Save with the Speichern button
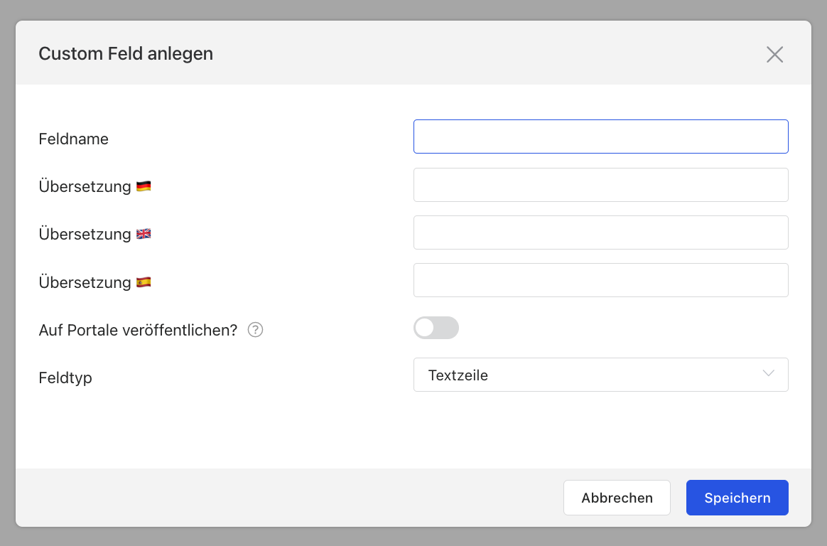The width and height of the screenshot is (827, 546). point(737,498)
